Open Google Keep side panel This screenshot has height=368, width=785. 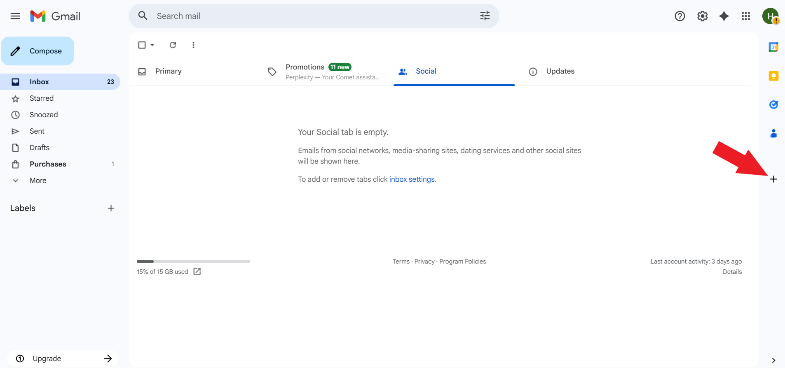tap(773, 76)
